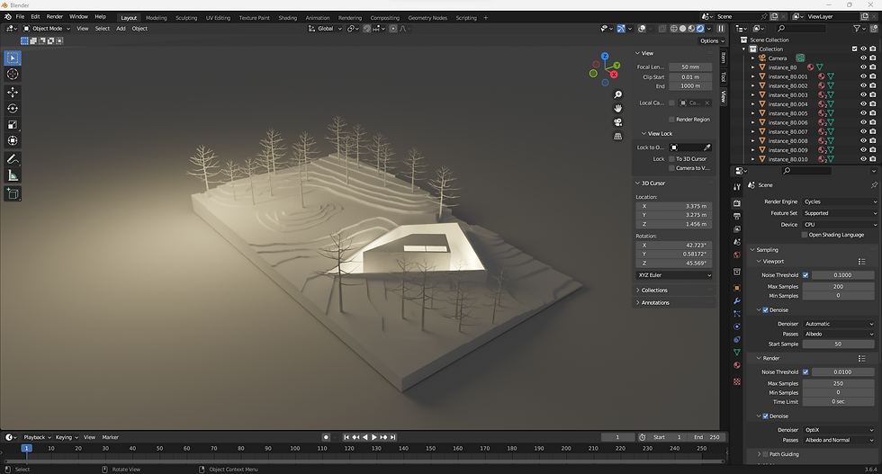Select the Add Cube tool

(13, 193)
